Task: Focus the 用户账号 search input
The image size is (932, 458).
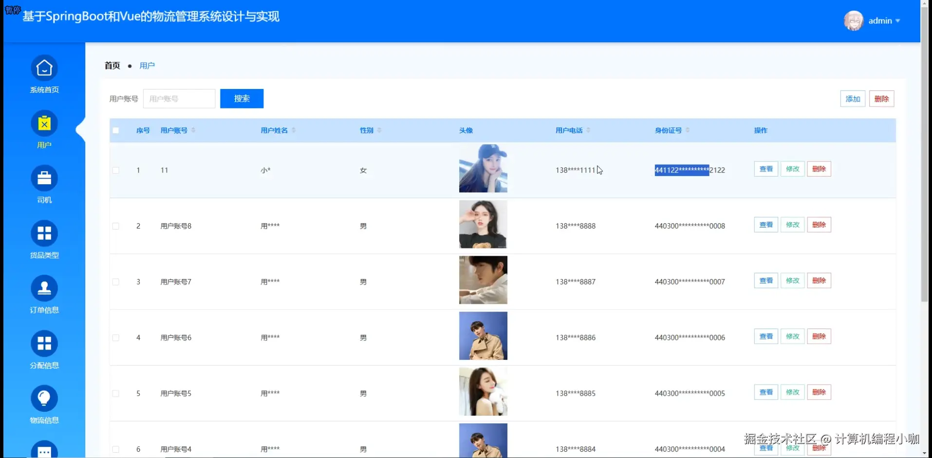Action: click(x=179, y=99)
